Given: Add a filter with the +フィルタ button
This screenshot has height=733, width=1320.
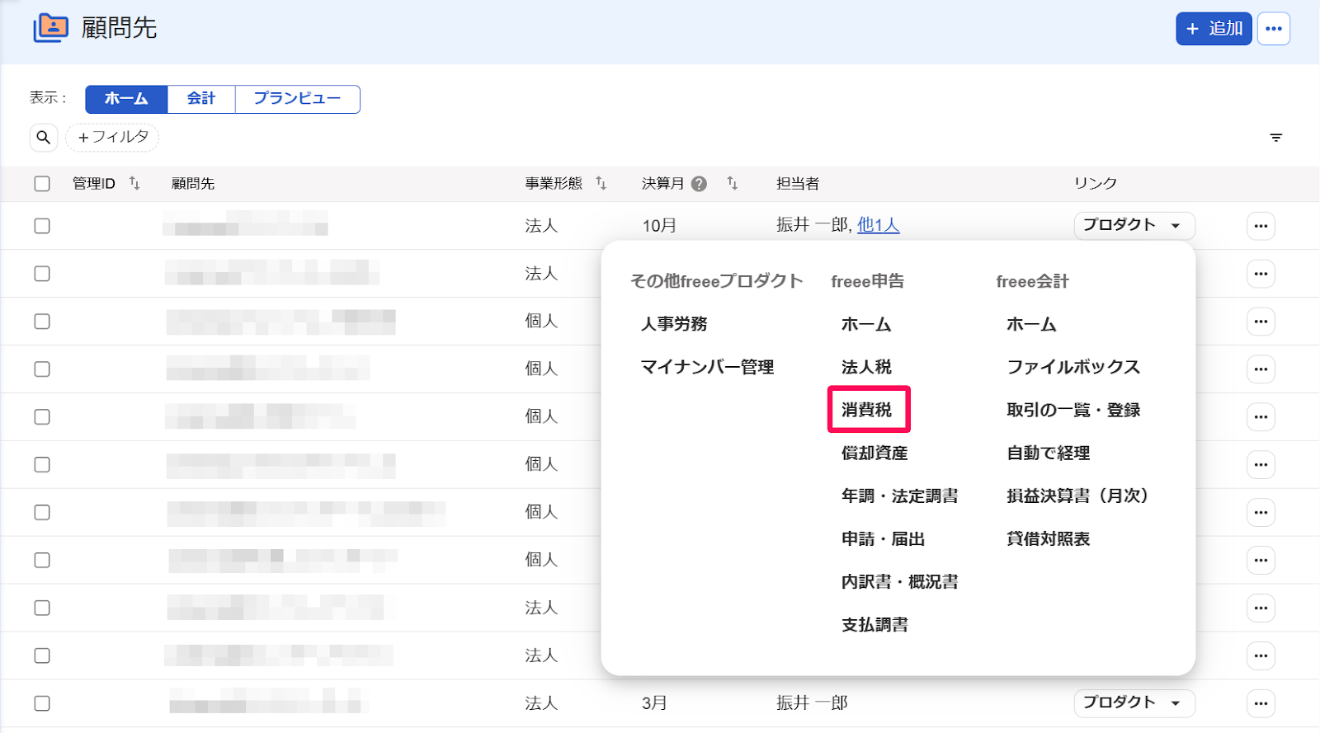Looking at the screenshot, I should [112, 137].
